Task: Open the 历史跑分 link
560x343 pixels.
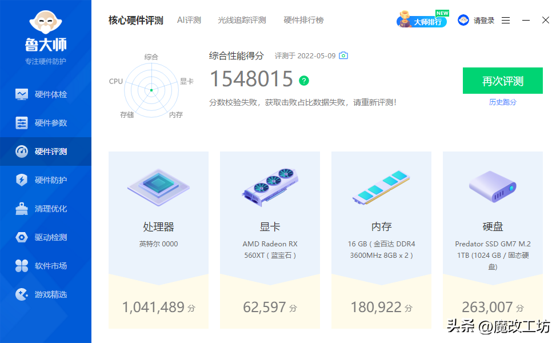Action: [x=502, y=102]
